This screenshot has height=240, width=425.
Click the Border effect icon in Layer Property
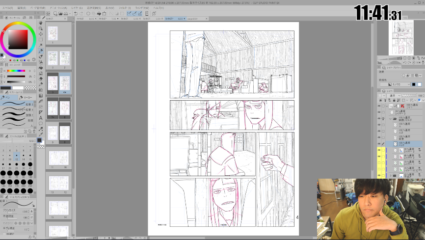(x=403, y=76)
